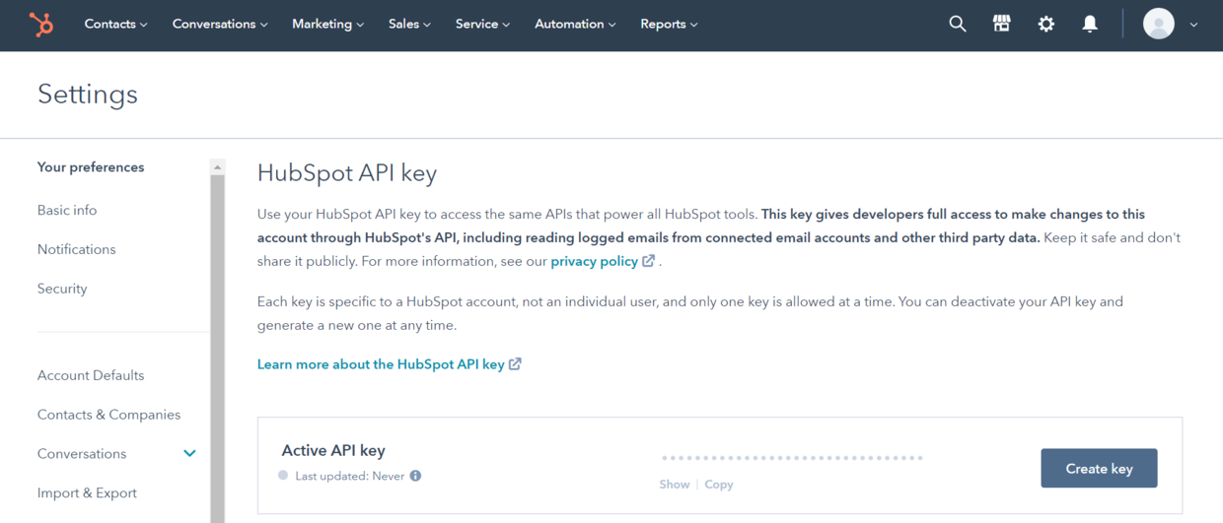The width and height of the screenshot is (1223, 523).
Task: Open the Marketing dropdown menu
Action: tap(327, 24)
